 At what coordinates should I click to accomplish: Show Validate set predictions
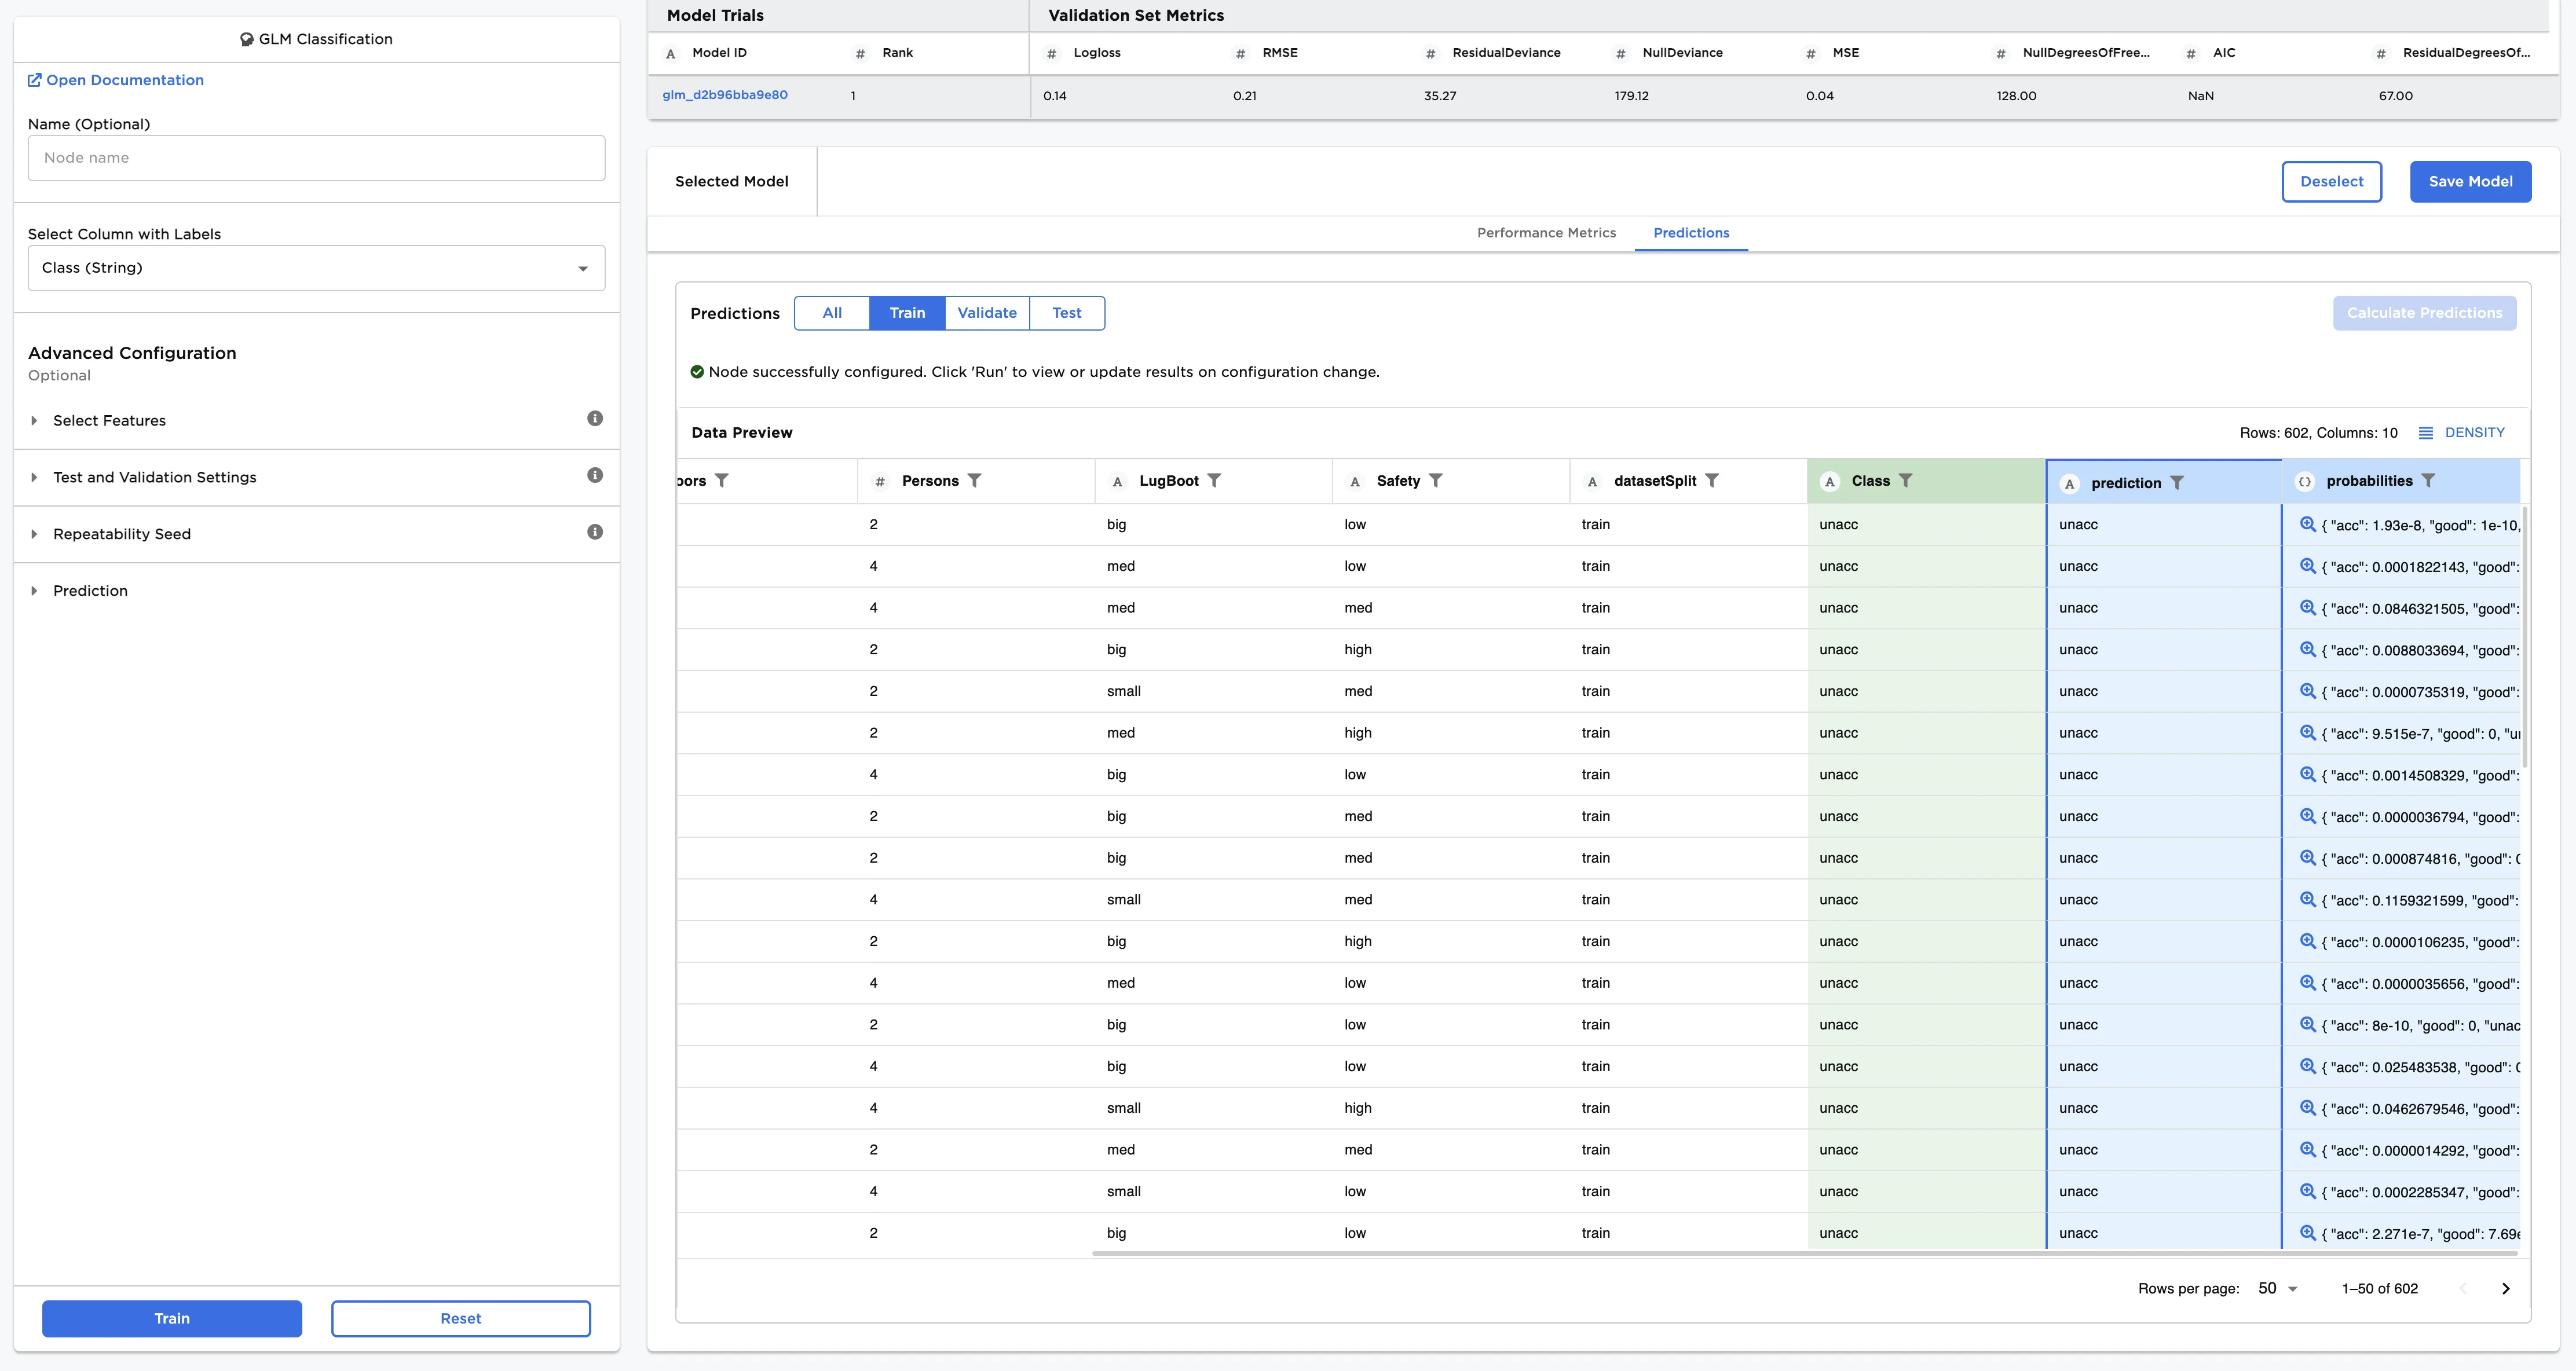tap(986, 313)
